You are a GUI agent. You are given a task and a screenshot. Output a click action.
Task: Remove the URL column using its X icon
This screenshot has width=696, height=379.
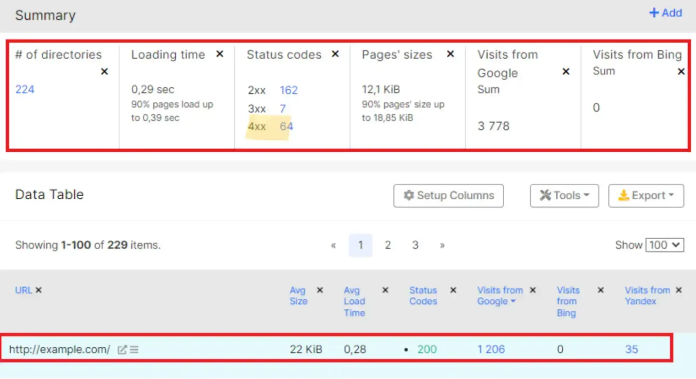[39, 290]
